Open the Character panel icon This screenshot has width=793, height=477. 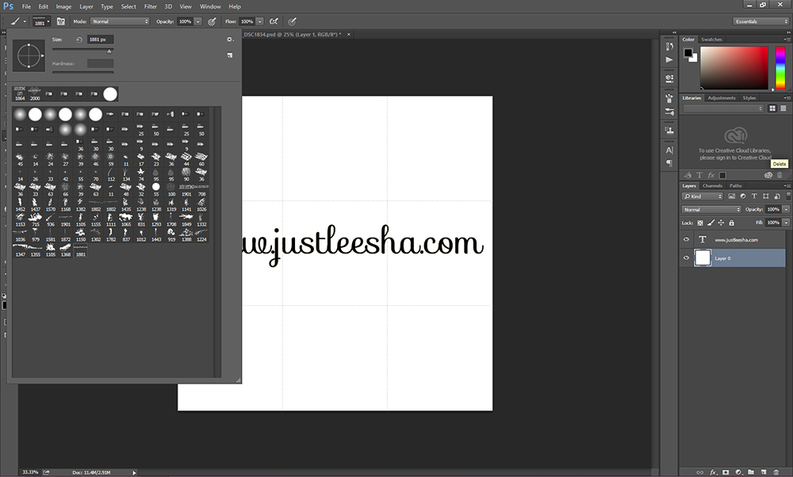669,150
